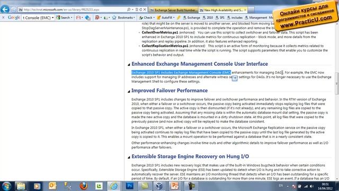Viewport: 339px width, 191px height.
Task: Click the CollectReplicationMetrics.ps1 script name
Action: pos(165,46)
